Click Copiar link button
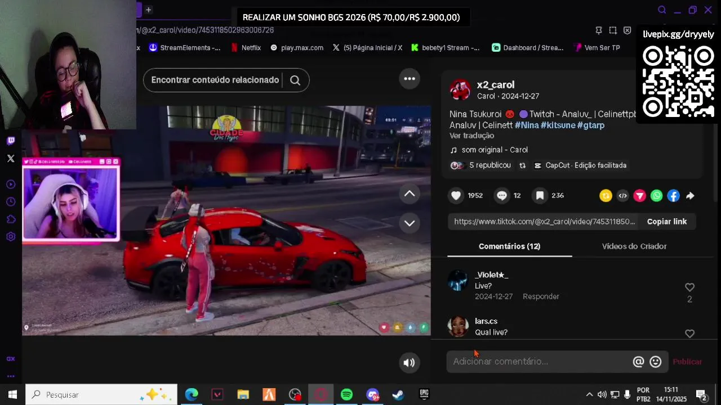This screenshot has height=405, width=721. pyautogui.click(x=667, y=222)
